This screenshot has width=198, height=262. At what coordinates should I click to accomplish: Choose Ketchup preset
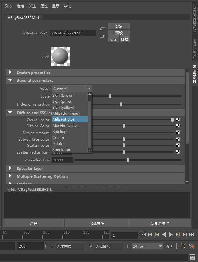(x=70, y=131)
